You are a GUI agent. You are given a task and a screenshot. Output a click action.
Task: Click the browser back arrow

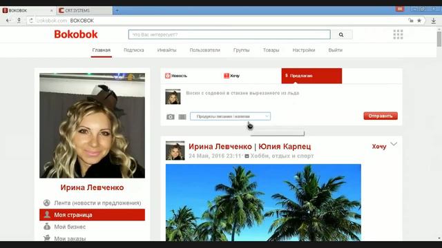[8, 21]
